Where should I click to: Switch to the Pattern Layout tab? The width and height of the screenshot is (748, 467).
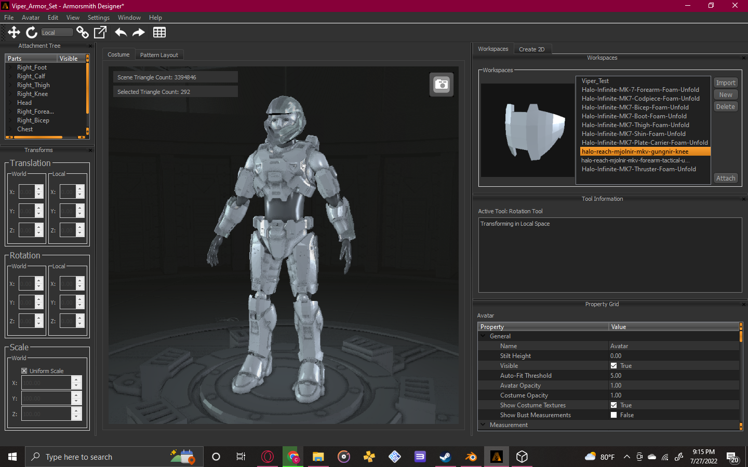[159, 55]
